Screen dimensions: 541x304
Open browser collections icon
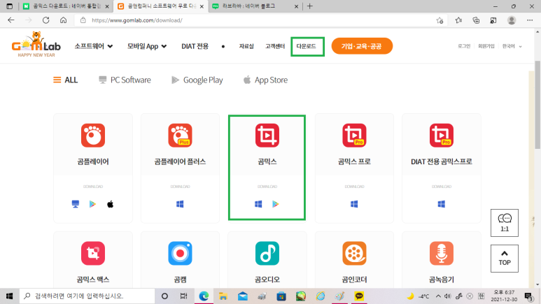pyautogui.click(x=476, y=20)
